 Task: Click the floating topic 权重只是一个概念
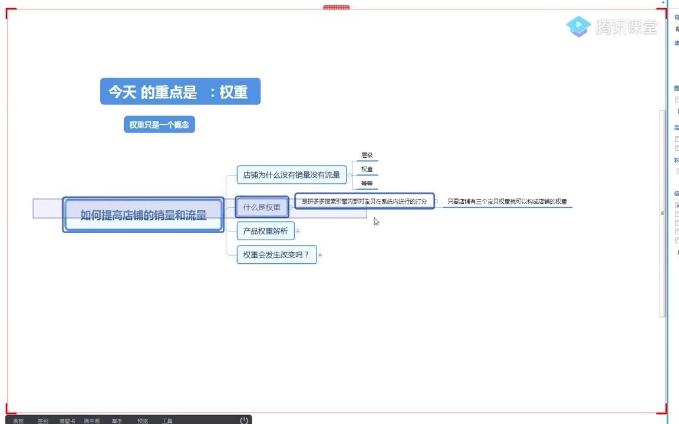159,125
